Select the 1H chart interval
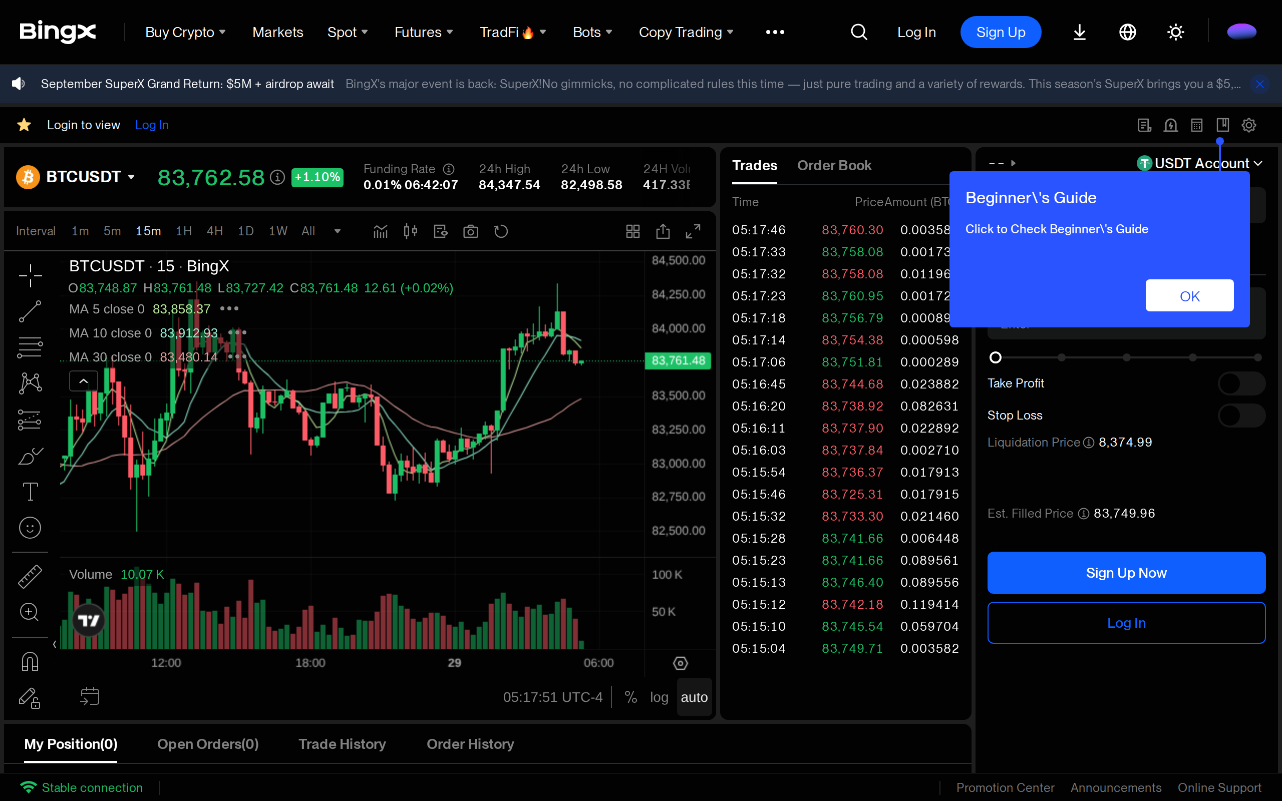 pos(184,231)
